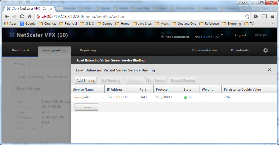Open the Documentation link
The height and width of the screenshot is (145, 279).
pyautogui.click(x=204, y=50)
